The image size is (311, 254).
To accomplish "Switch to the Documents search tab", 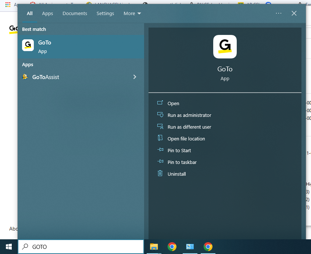I will click(75, 14).
